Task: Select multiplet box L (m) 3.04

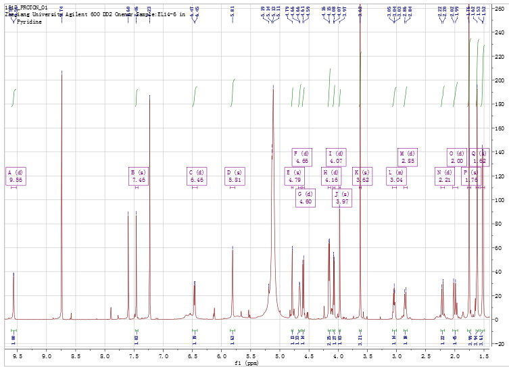Action: point(396,176)
